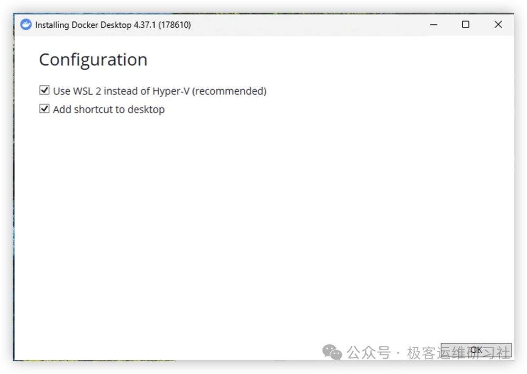The height and width of the screenshot is (374, 527).
Task: Click the Installing Docker Desktop 4.37.1 title
Action: coord(113,25)
